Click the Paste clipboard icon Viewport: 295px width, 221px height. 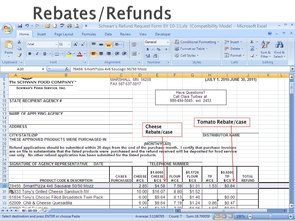(9, 45)
